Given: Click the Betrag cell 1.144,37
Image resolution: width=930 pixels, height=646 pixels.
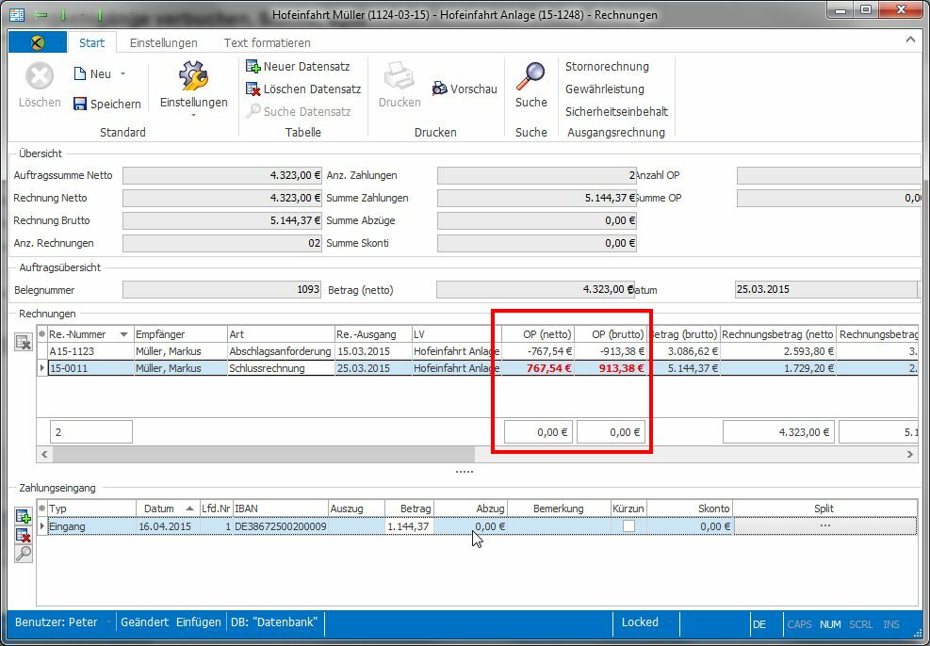Looking at the screenshot, I should 409,526.
